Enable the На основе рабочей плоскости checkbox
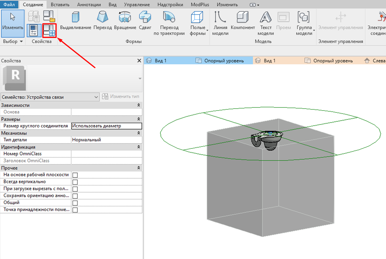This screenshot has height=259, width=386. (x=75, y=175)
